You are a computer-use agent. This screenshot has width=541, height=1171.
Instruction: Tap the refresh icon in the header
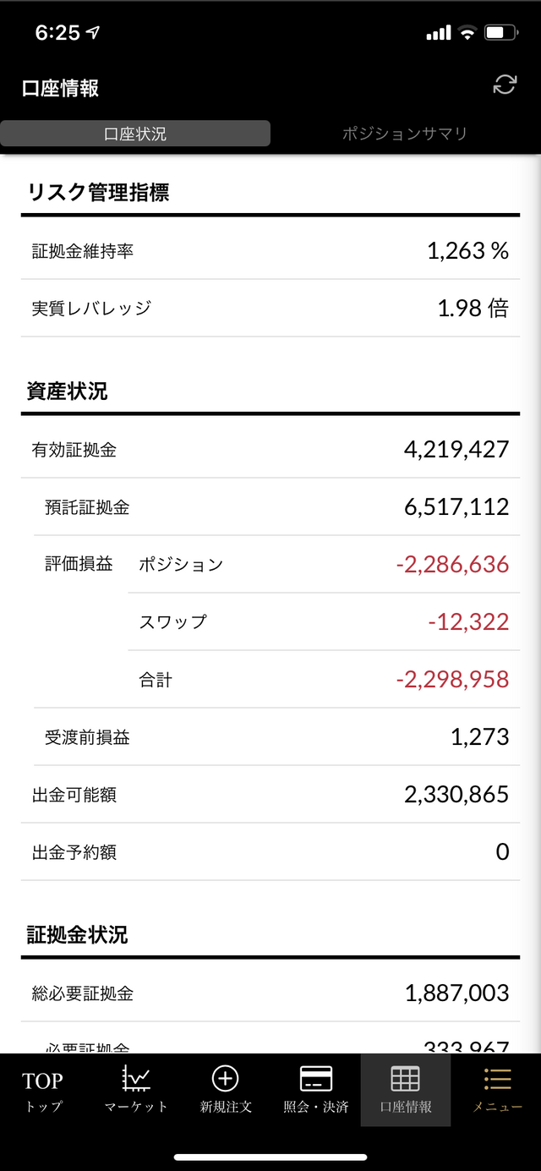pyautogui.click(x=505, y=85)
